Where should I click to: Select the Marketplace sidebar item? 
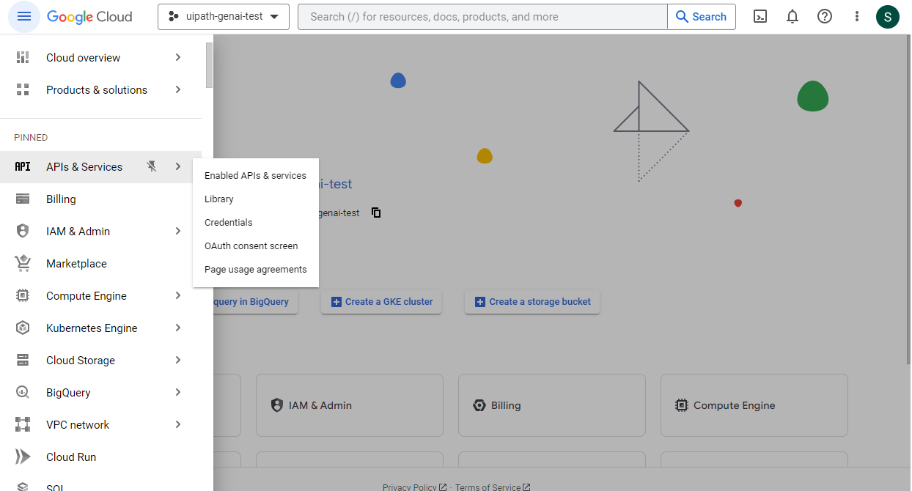click(x=78, y=263)
